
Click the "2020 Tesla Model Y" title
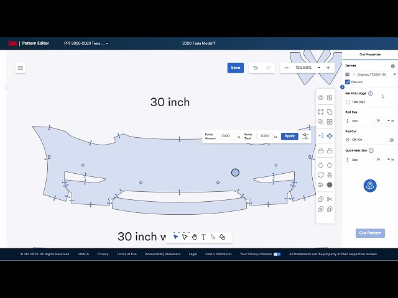click(199, 43)
